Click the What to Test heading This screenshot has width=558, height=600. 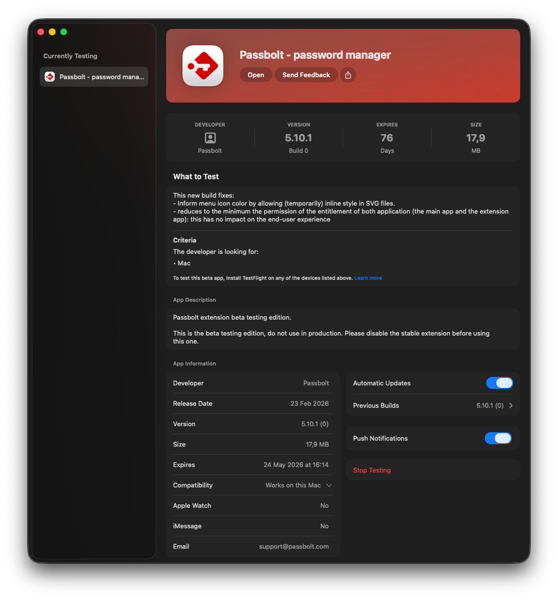196,176
